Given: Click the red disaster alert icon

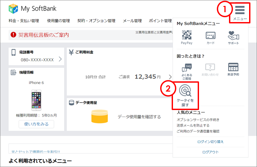Looking at the screenshot, I should [x=13, y=35].
